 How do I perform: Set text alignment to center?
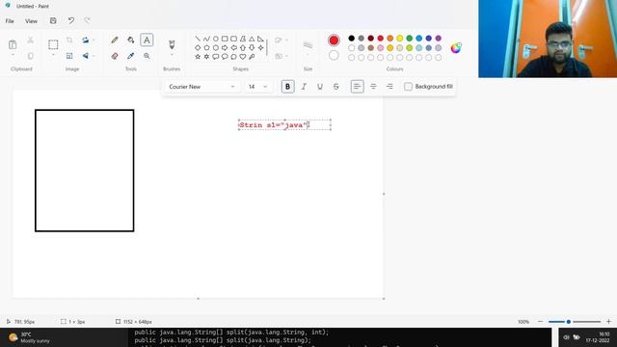(x=373, y=87)
